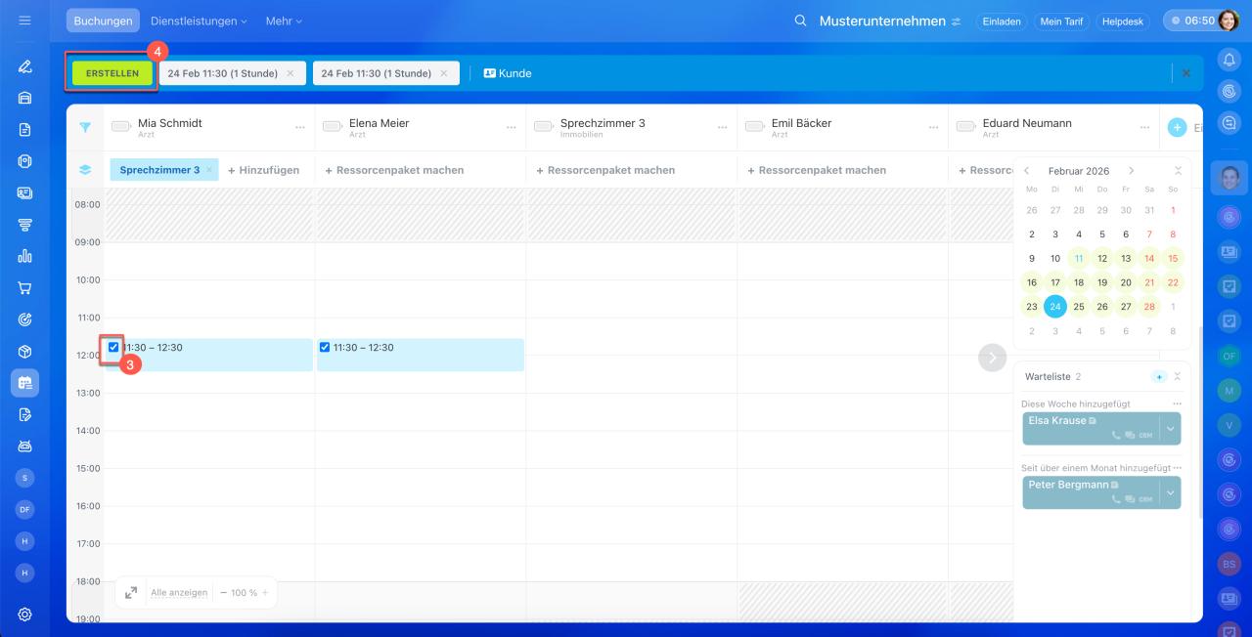The height and width of the screenshot is (637, 1252).
Task: Add resource with the blue plus icon
Action: click(x=1177, y=127)
